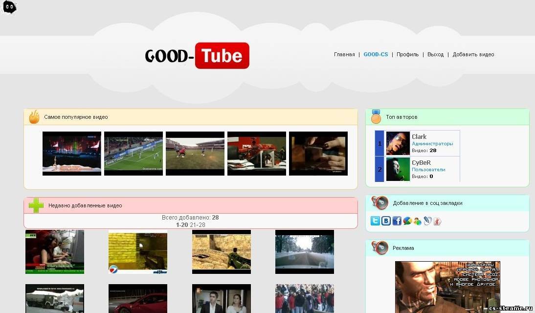Click CyBeR's Видео: 0 count
This screenshot has width=535, height=313.
pos(423,177)
